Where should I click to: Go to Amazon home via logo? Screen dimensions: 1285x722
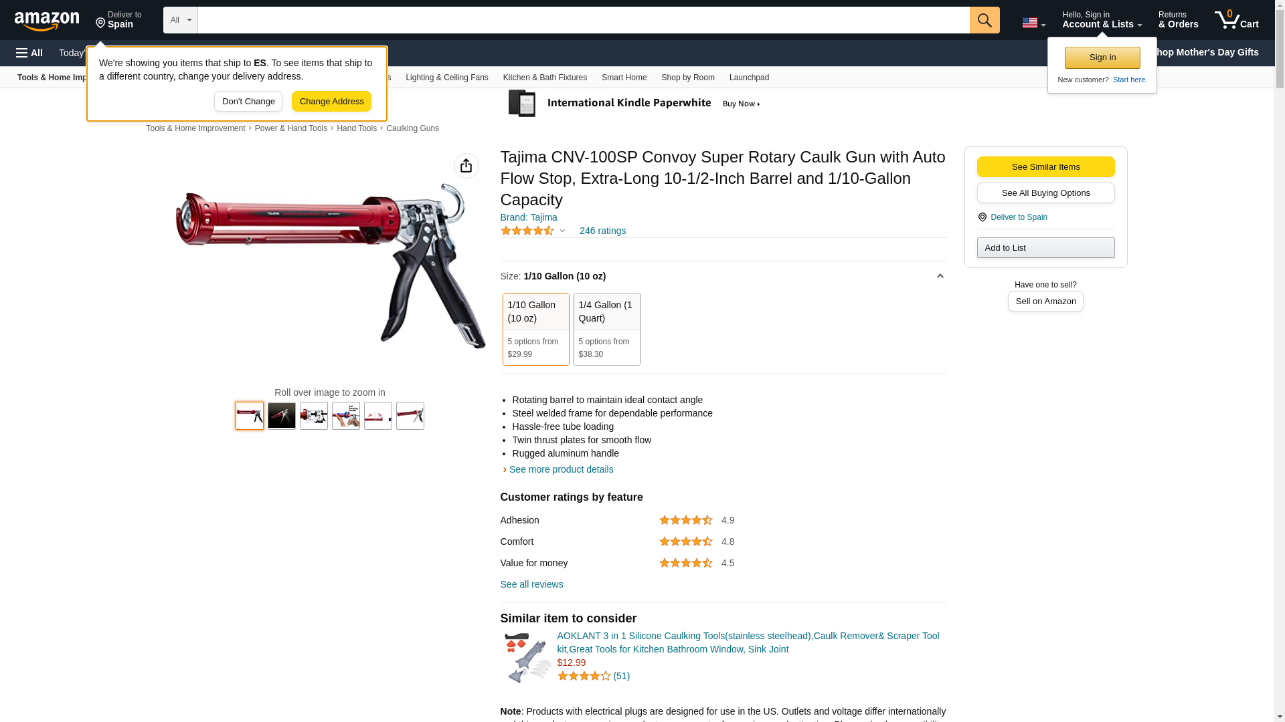[47, 21]
